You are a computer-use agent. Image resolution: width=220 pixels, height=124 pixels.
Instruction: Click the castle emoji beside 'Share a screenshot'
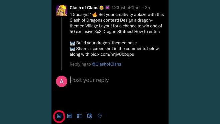[72, 49]
